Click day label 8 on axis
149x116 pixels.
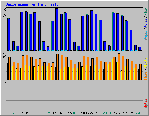click(40, 113)
